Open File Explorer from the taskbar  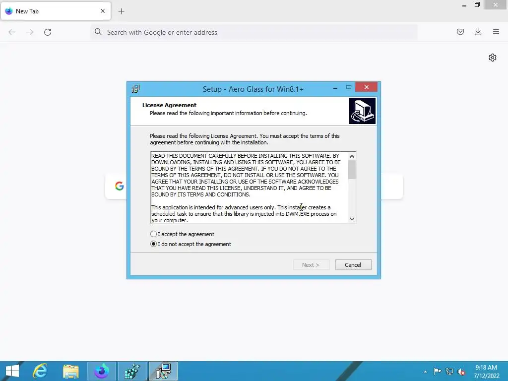(70, 371)
